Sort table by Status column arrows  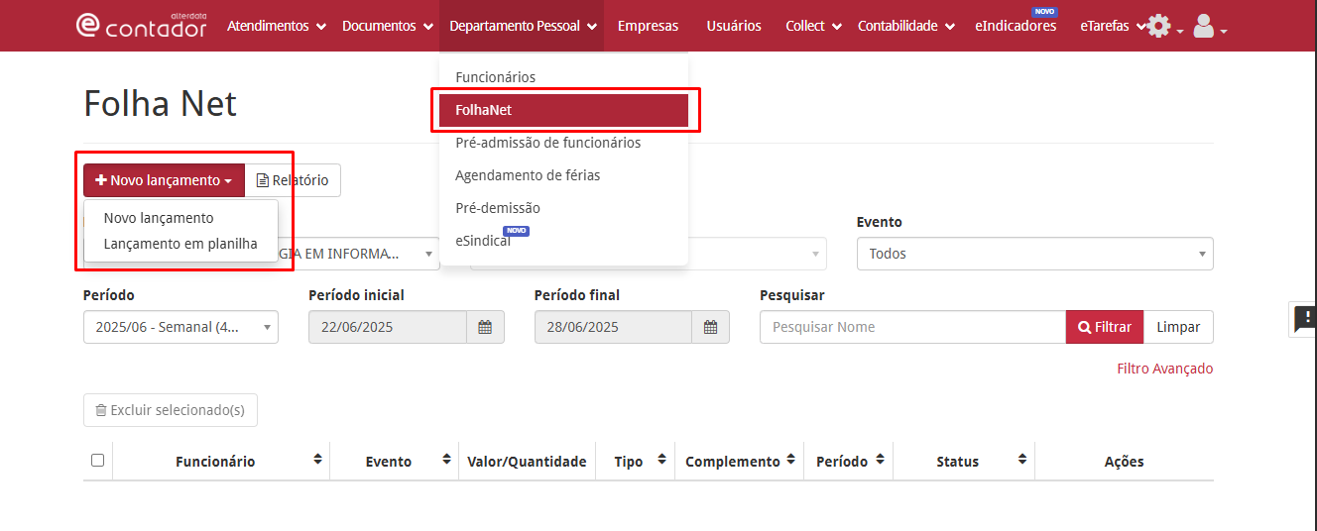1021,460
